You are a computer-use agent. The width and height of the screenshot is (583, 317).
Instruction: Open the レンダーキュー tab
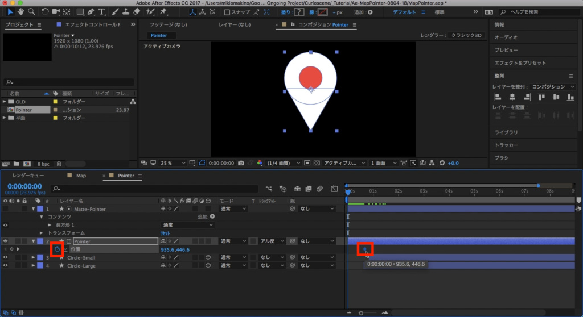click(x=28, y=176)
